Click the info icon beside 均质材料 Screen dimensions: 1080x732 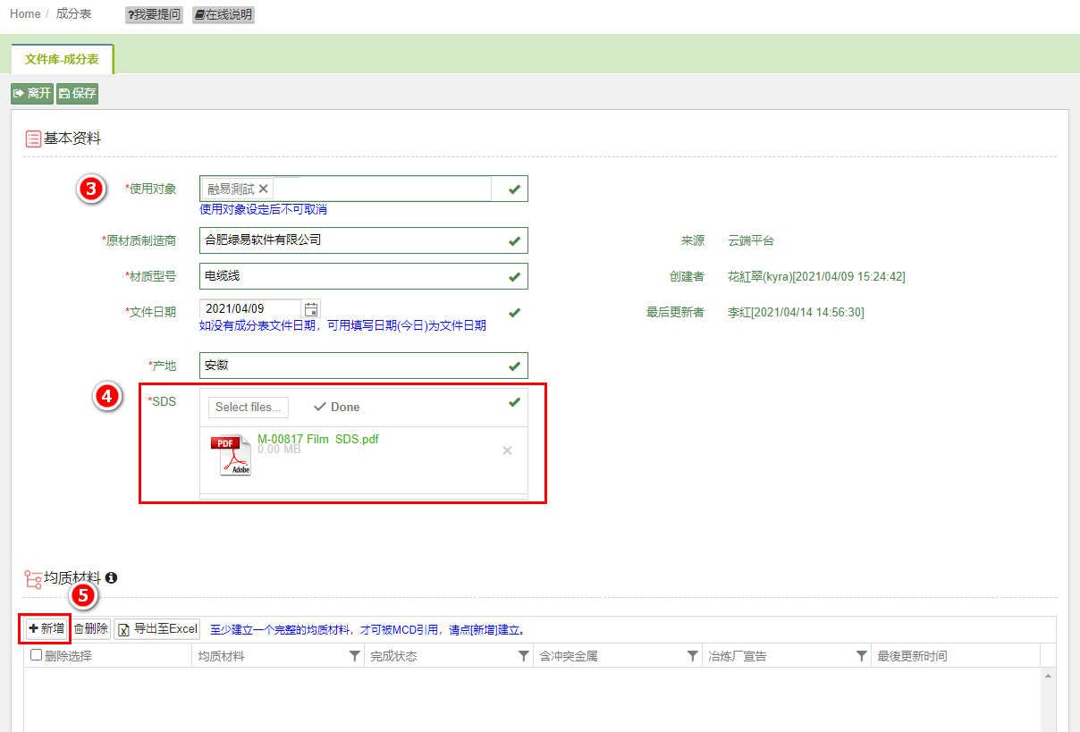(x=112, y=577)
